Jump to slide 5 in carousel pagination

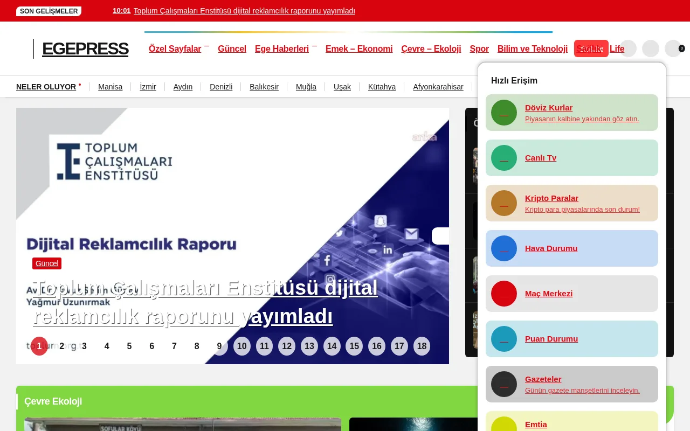[129, 346]
